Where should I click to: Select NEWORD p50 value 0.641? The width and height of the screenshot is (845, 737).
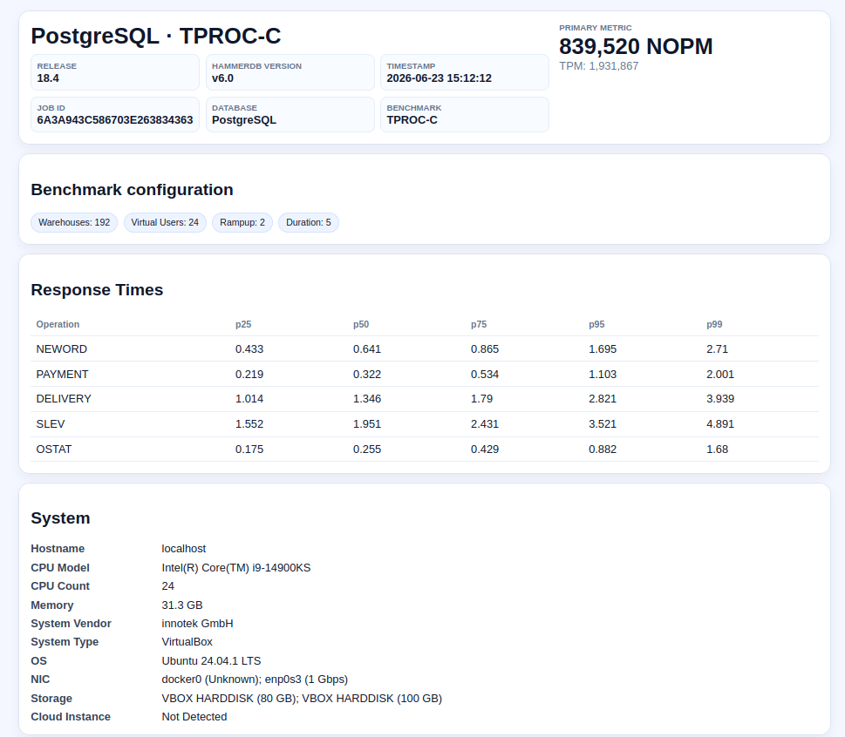pyautogui.click(x=367, y=348)
